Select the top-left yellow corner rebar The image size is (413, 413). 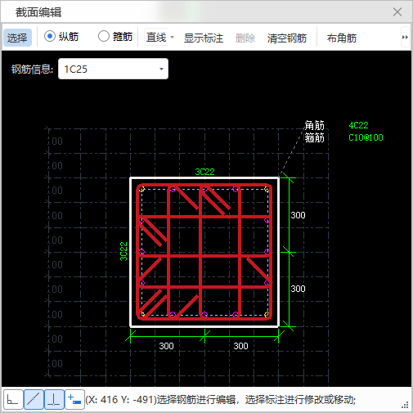click(x=141, y=189)
